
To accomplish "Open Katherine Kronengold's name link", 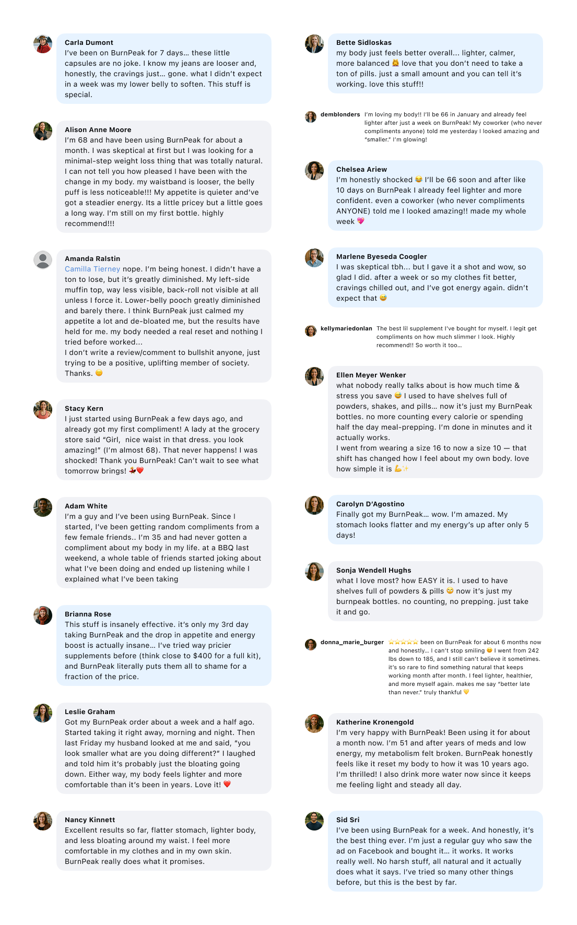I will click(x=375, y=722).
